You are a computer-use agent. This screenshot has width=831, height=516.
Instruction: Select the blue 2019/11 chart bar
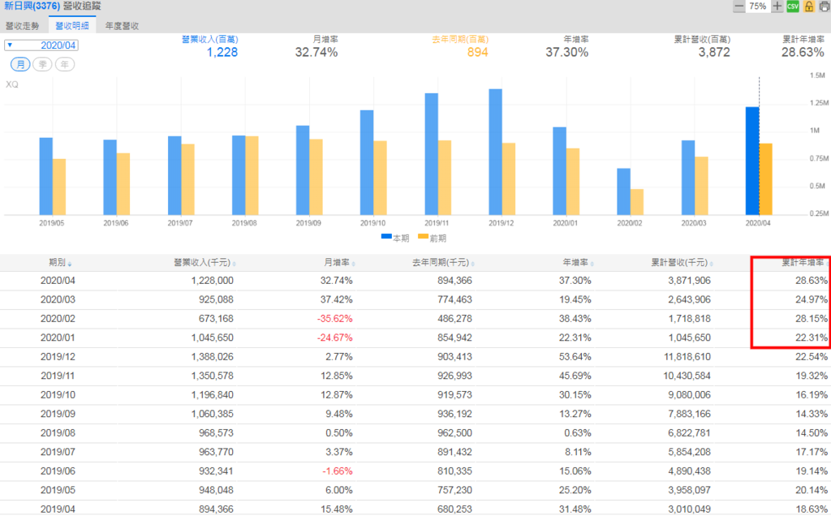click(432, 154)
